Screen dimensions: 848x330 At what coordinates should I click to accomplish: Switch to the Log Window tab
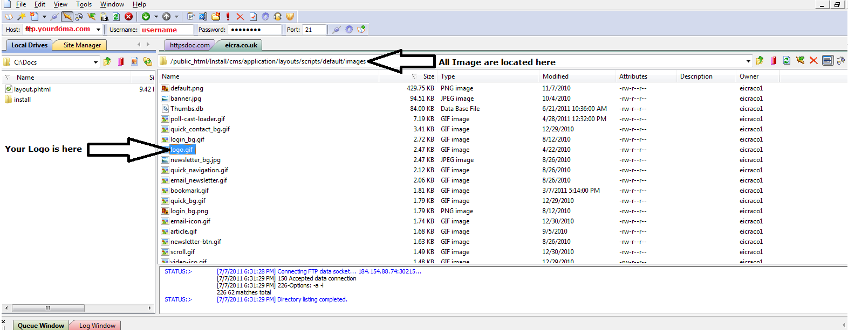coord(97,325)
